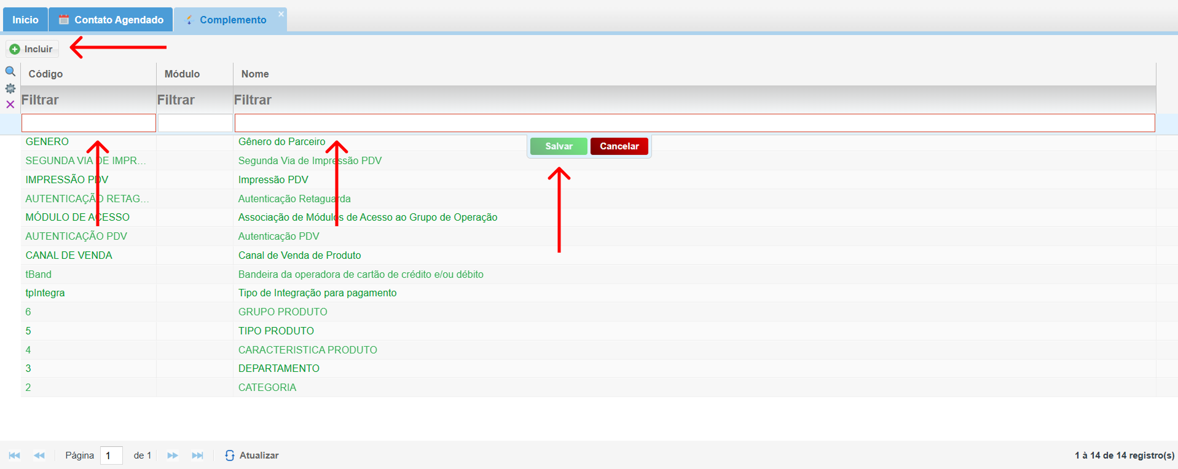1178x469 pixels.
Task: Click the purple X clear filter icon
Action: 10,104
